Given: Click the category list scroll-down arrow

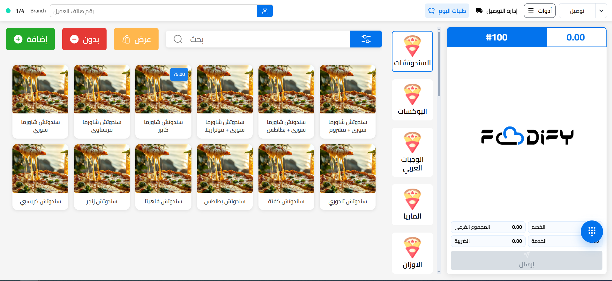Looking at the screenshot, I should [x=439, y=272].
